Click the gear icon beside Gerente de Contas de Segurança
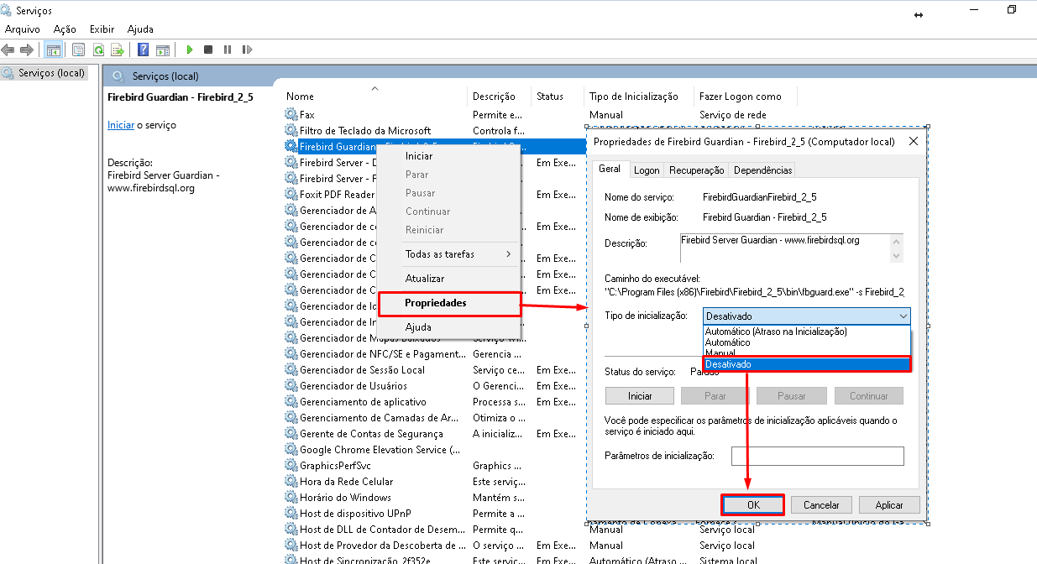1037x564 pixels. [291, 433]
